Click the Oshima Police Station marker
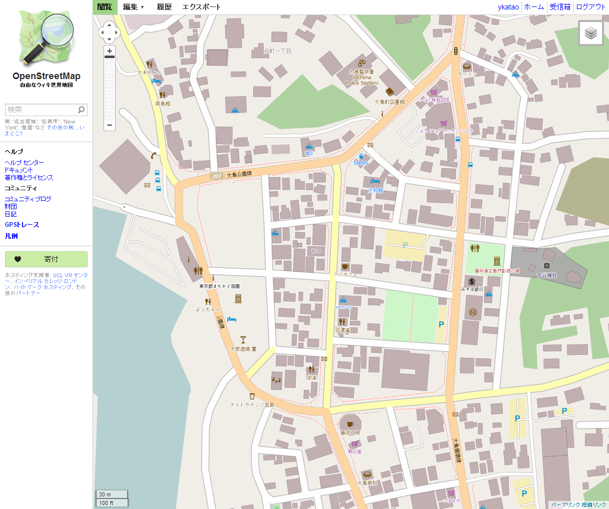Viewport: 609px width, 509px height. [x=362, y=63]
